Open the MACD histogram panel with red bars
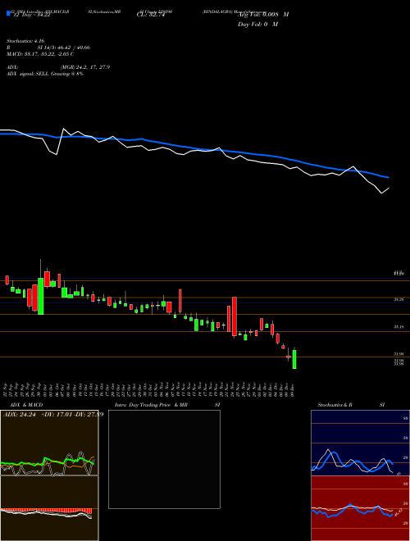 click(49, 508)
